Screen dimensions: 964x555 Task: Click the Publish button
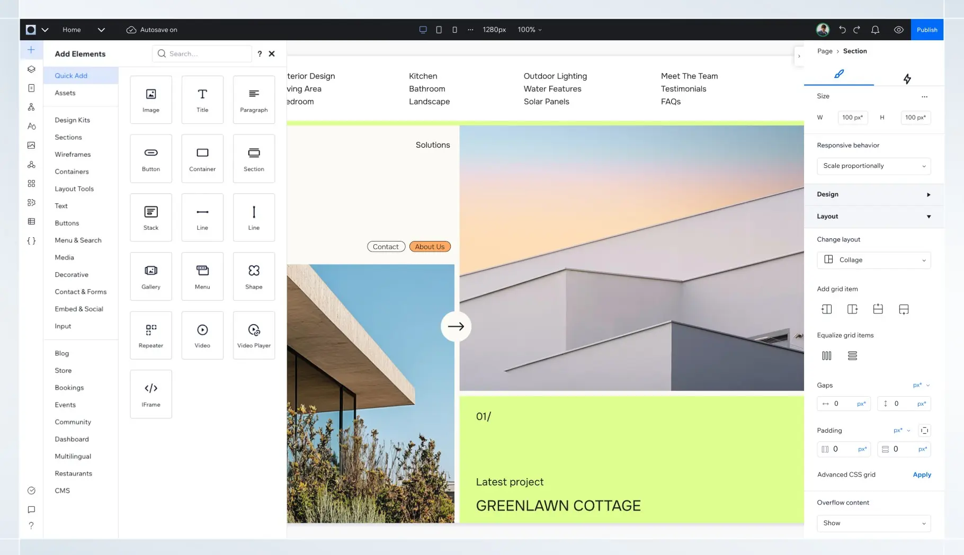(x=927, y=30)
